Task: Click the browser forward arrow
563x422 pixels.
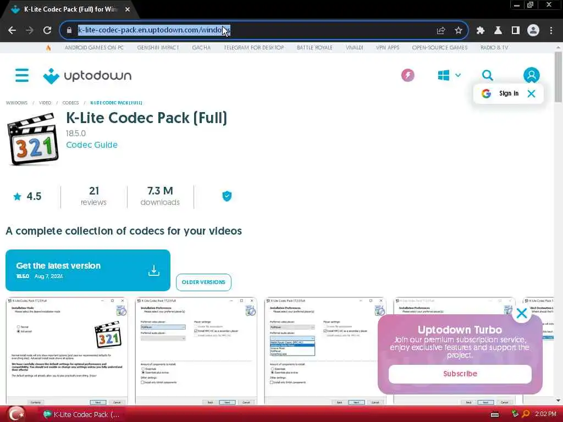Action: (x=30, y=30)
